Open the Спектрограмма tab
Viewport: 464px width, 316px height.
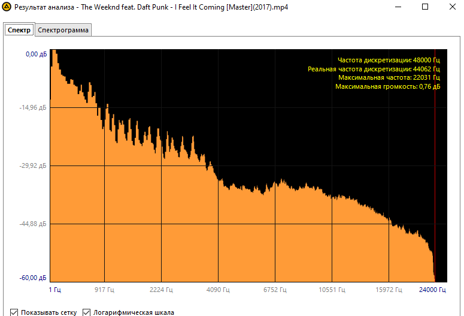point(63,30)
